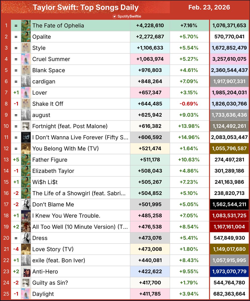Image resolution: width=250 pixels, height=301 pixels.
Task: Click reputation cover beside Don't Blame Me
Action: [x=26, y=204]
